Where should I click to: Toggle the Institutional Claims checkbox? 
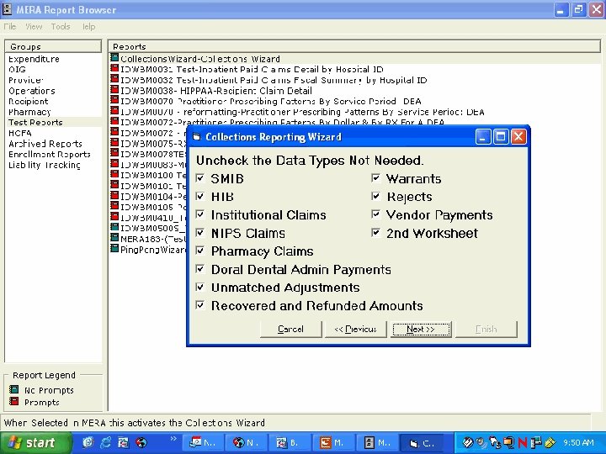pyautogui.click(x=200, y=214)
